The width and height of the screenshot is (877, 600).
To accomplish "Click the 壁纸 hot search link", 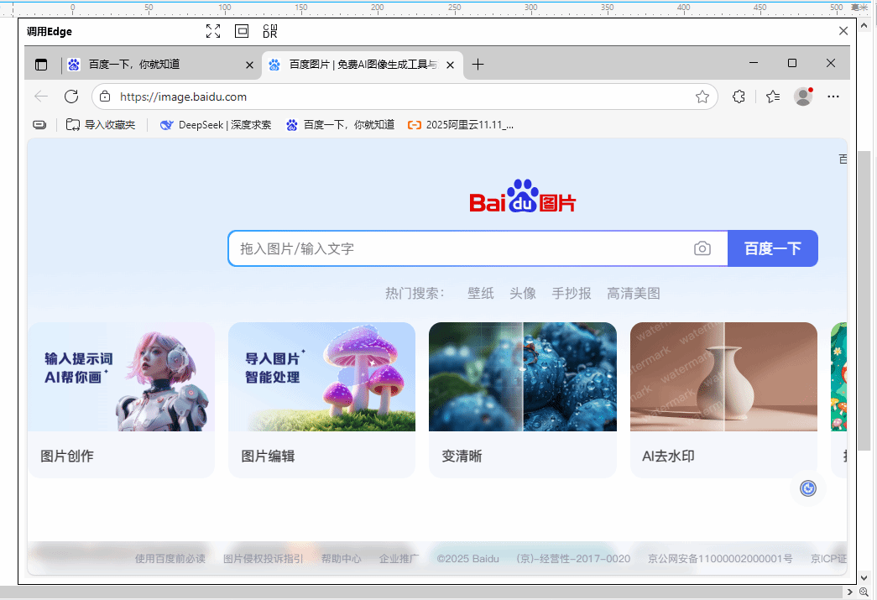I will click(x=481, y=293).
